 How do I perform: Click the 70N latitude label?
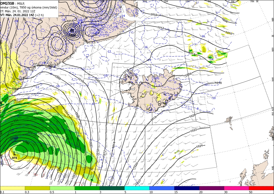(252, 1)
